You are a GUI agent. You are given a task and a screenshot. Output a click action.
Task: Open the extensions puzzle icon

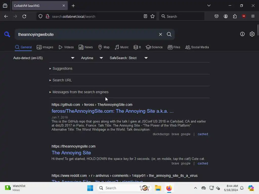pyautogui.click(x=235, y=16)
